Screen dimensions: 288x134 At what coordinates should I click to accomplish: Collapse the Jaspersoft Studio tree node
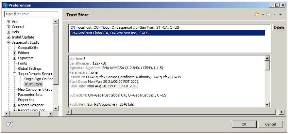[x=8, y=42]
